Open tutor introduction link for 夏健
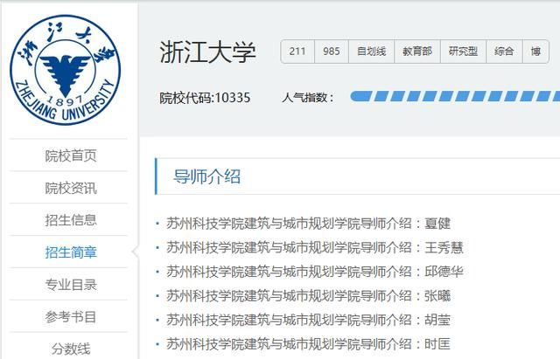Viewport: 560px width, 359px height. pos(308,224)
